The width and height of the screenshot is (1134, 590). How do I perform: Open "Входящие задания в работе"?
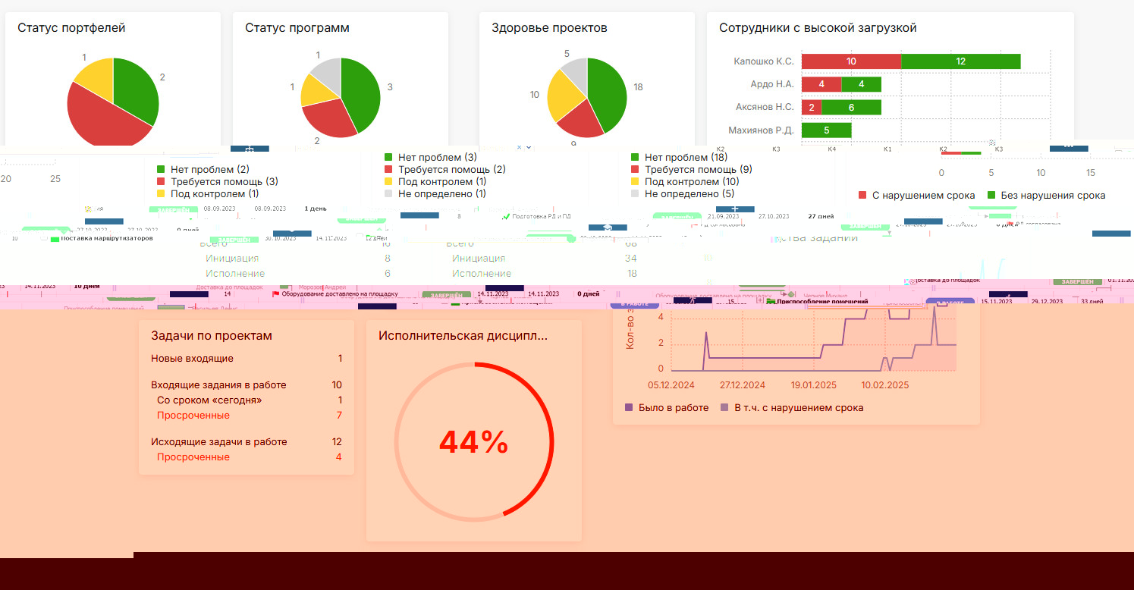pyautogui.click(x=247, y=385)
